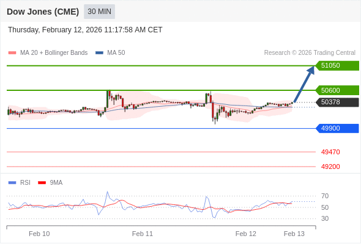The height and width of the screenshot is (244, 361).
Task: Click the Dow Jones (CME) title
Action: point(43,12)
